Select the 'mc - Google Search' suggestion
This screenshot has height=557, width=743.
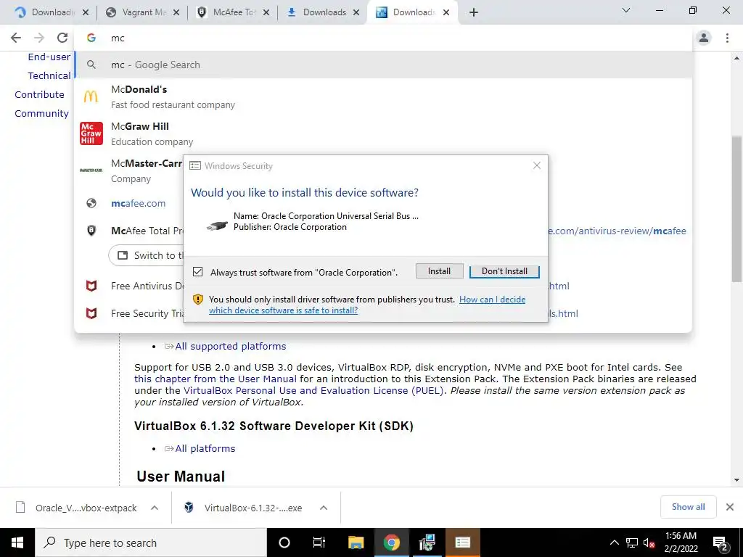click(x=383, y=65)
